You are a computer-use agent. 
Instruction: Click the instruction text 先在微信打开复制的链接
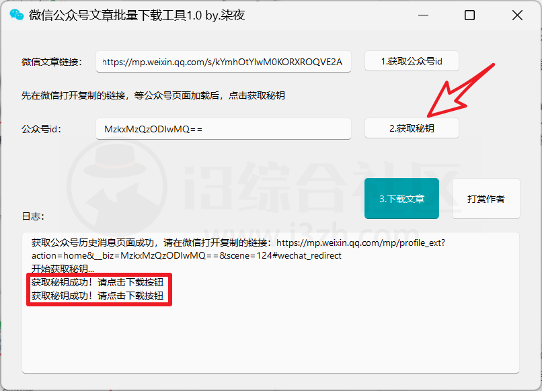pos(153,95)
